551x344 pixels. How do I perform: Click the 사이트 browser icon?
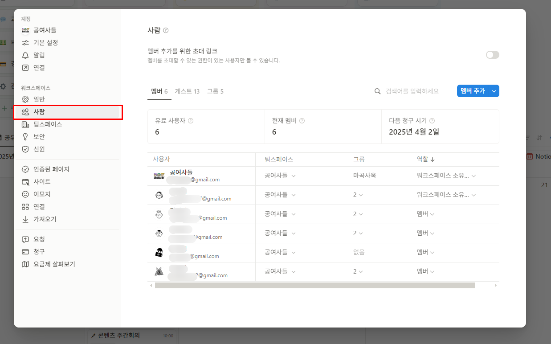pyautogui.click(x=25, y=182)
